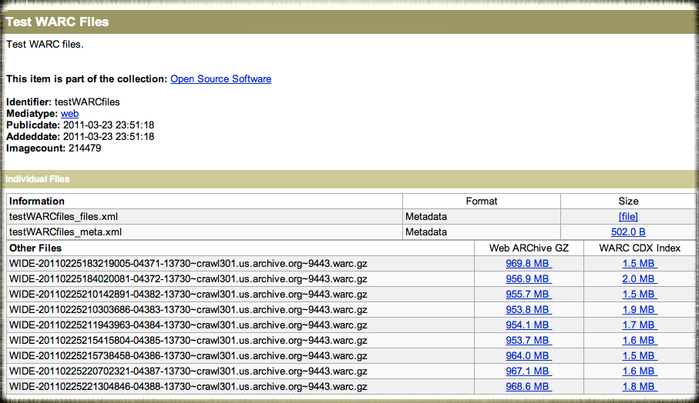Click the Size column header

point(628,201)
